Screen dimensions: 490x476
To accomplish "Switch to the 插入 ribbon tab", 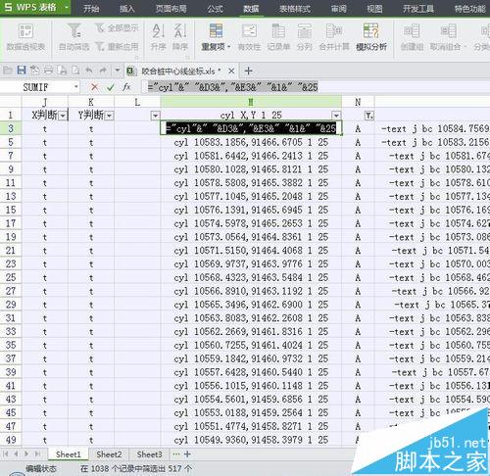I will (126, 9).
